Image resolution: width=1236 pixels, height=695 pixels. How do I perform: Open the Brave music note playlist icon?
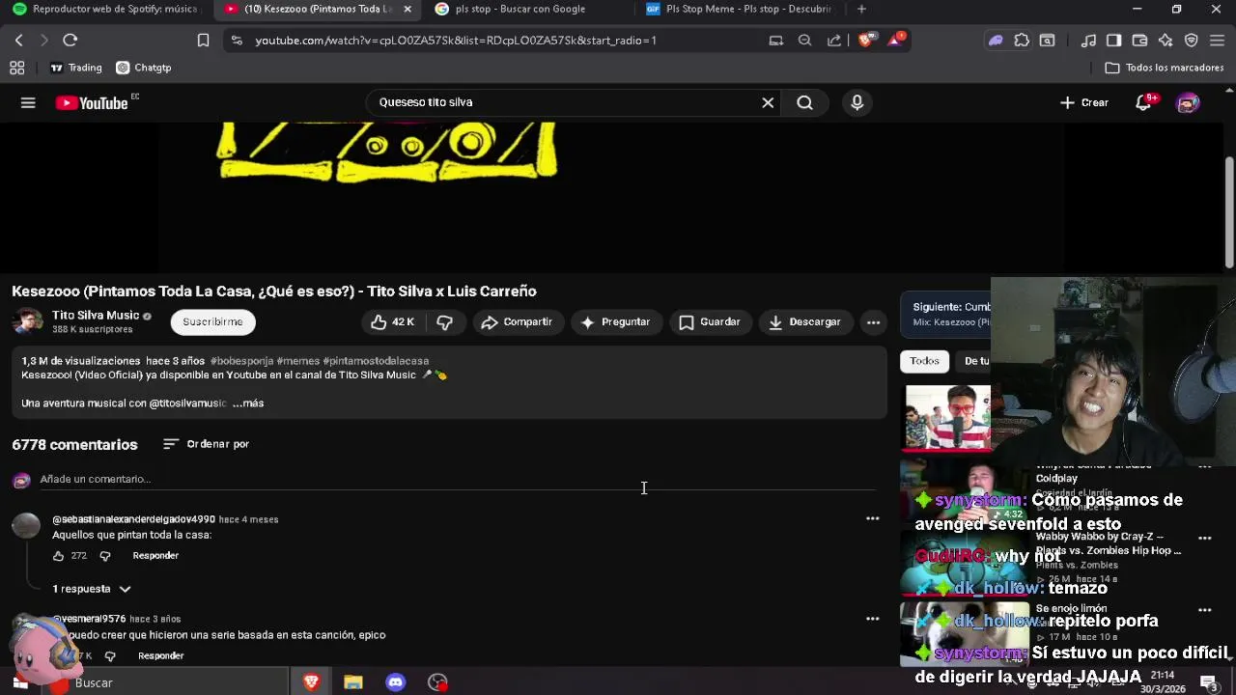tap(1088, 41)
